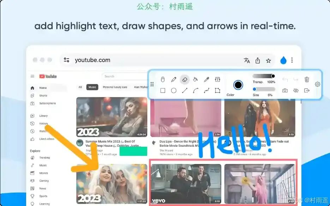This screenshot has width=330, height=206.
Task: Open drawing toolbar settings gear
Action: pos(318,84)
